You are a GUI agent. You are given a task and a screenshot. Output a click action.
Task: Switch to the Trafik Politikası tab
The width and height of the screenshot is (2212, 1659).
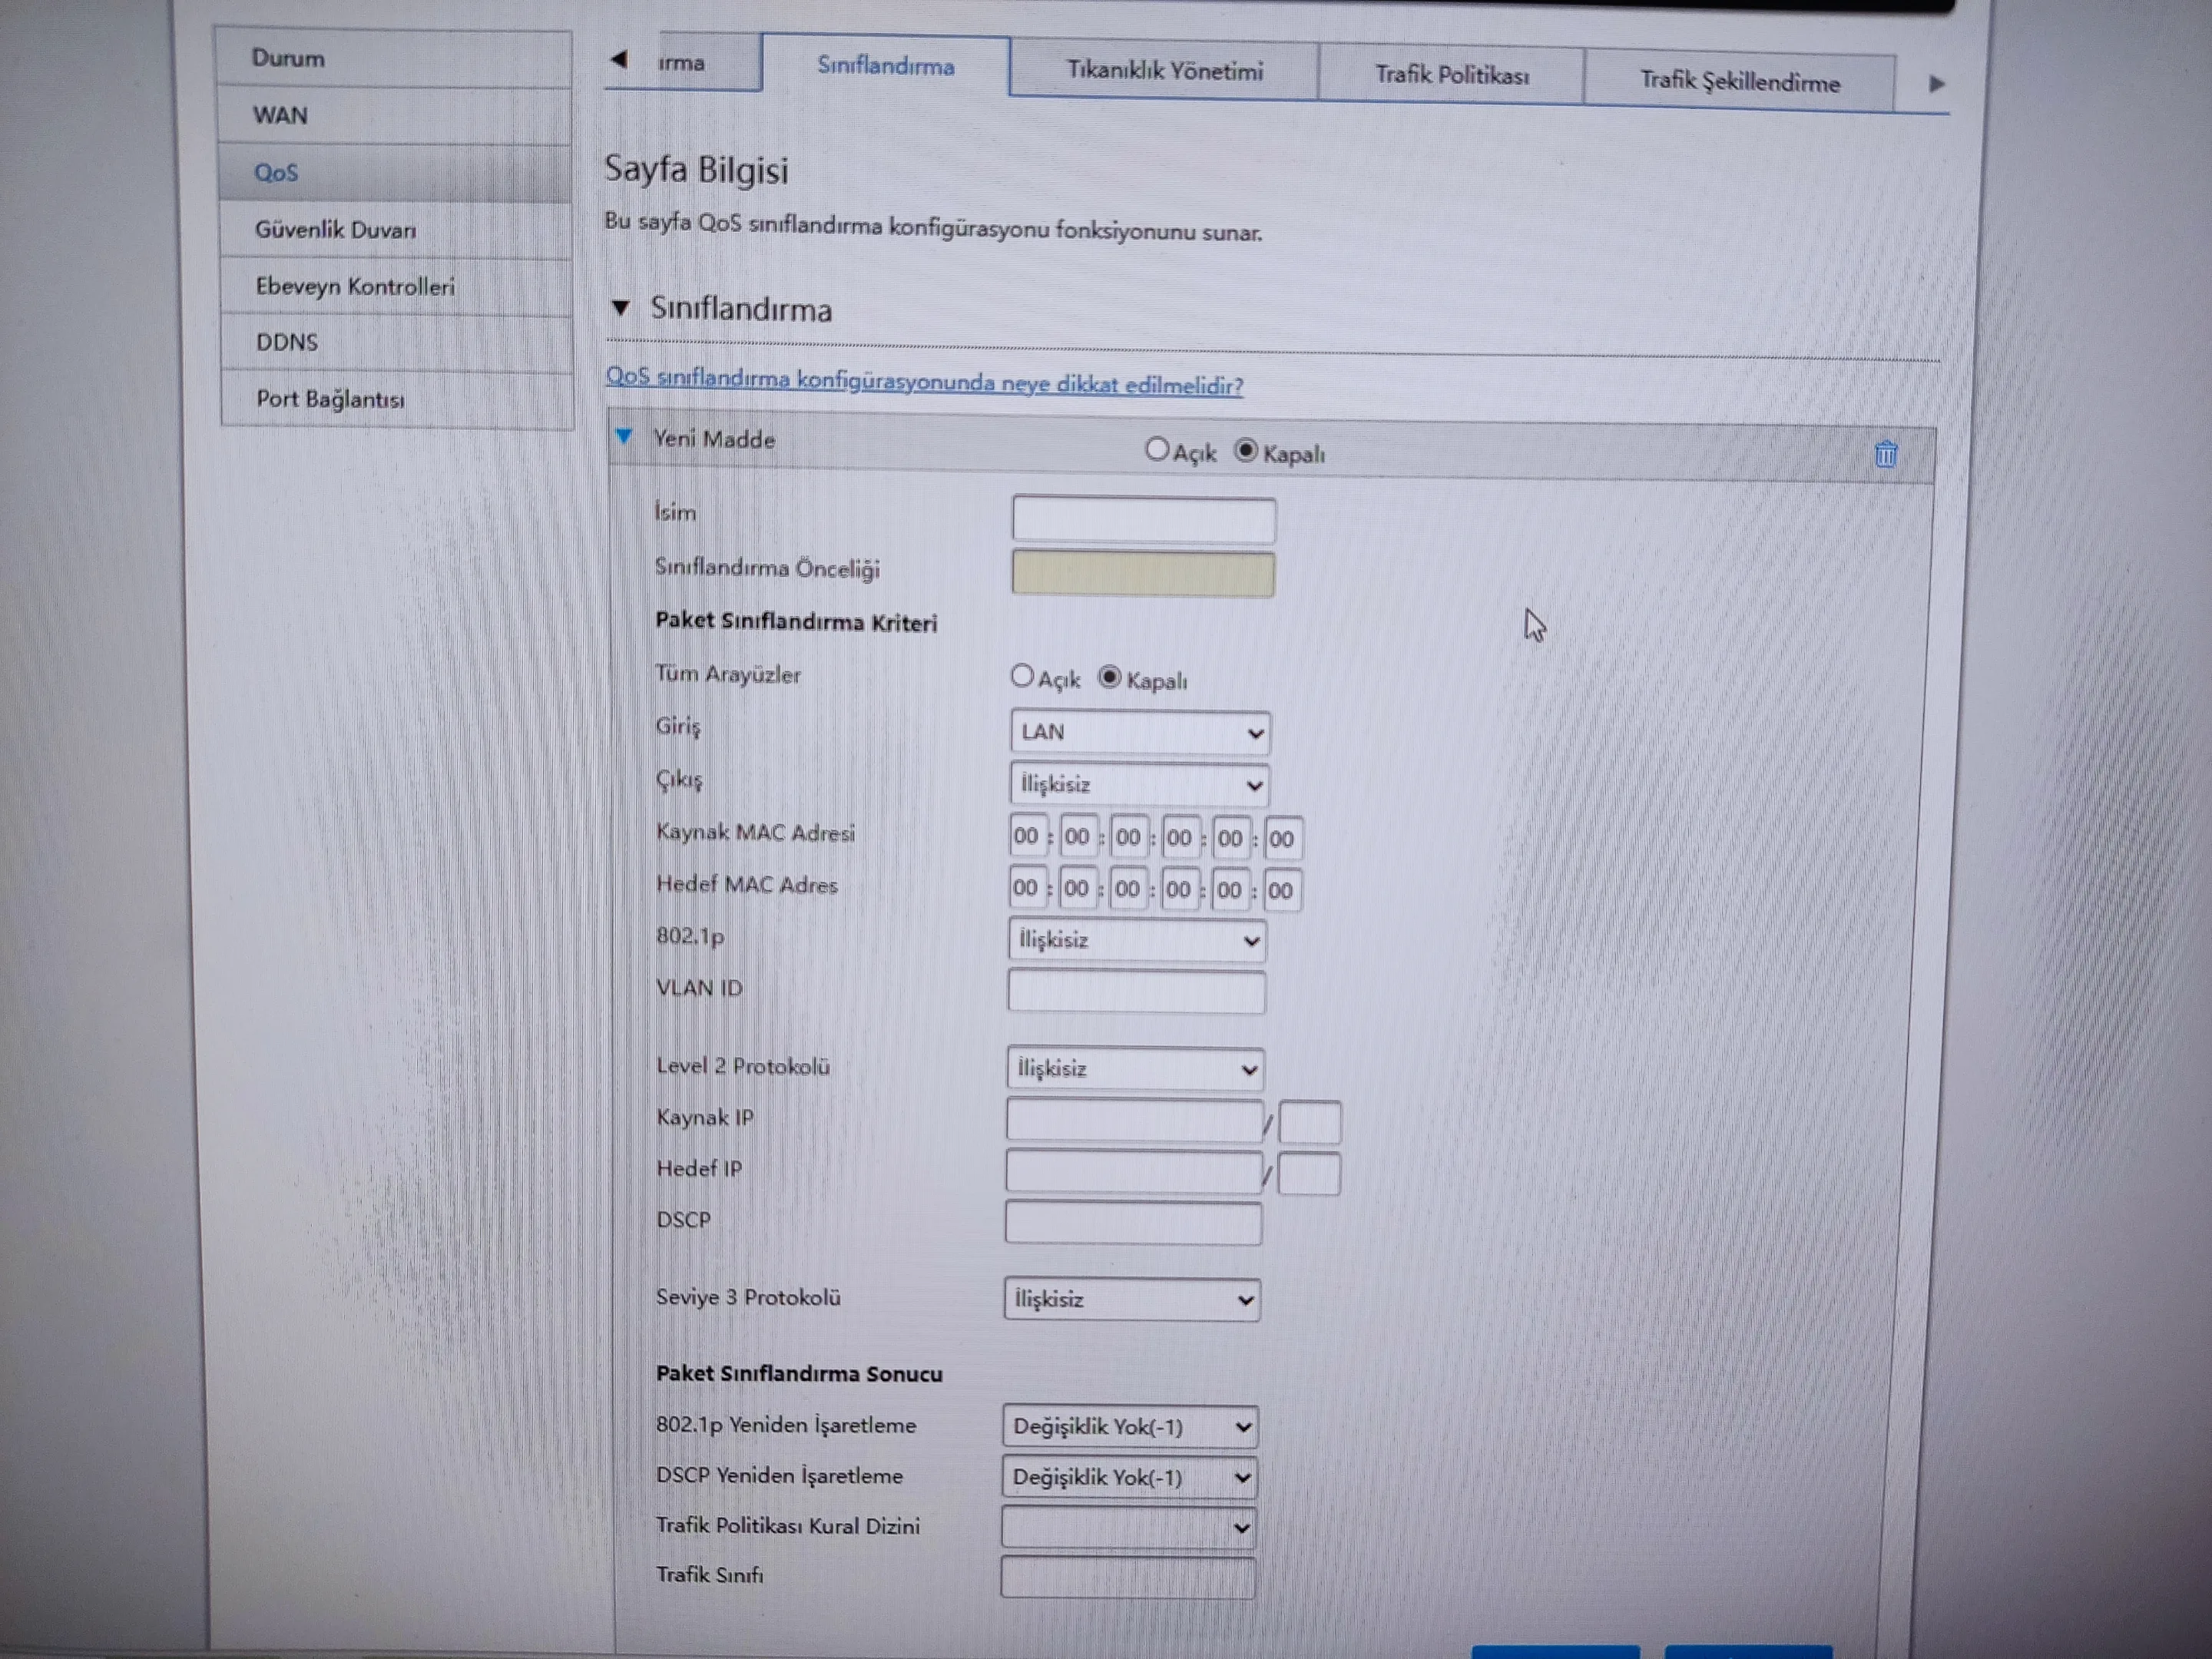(1451, 75)
